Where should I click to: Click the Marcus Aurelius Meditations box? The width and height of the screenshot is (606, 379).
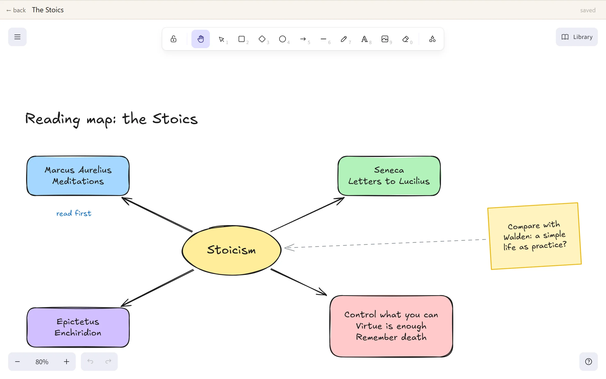pos(78,176)
